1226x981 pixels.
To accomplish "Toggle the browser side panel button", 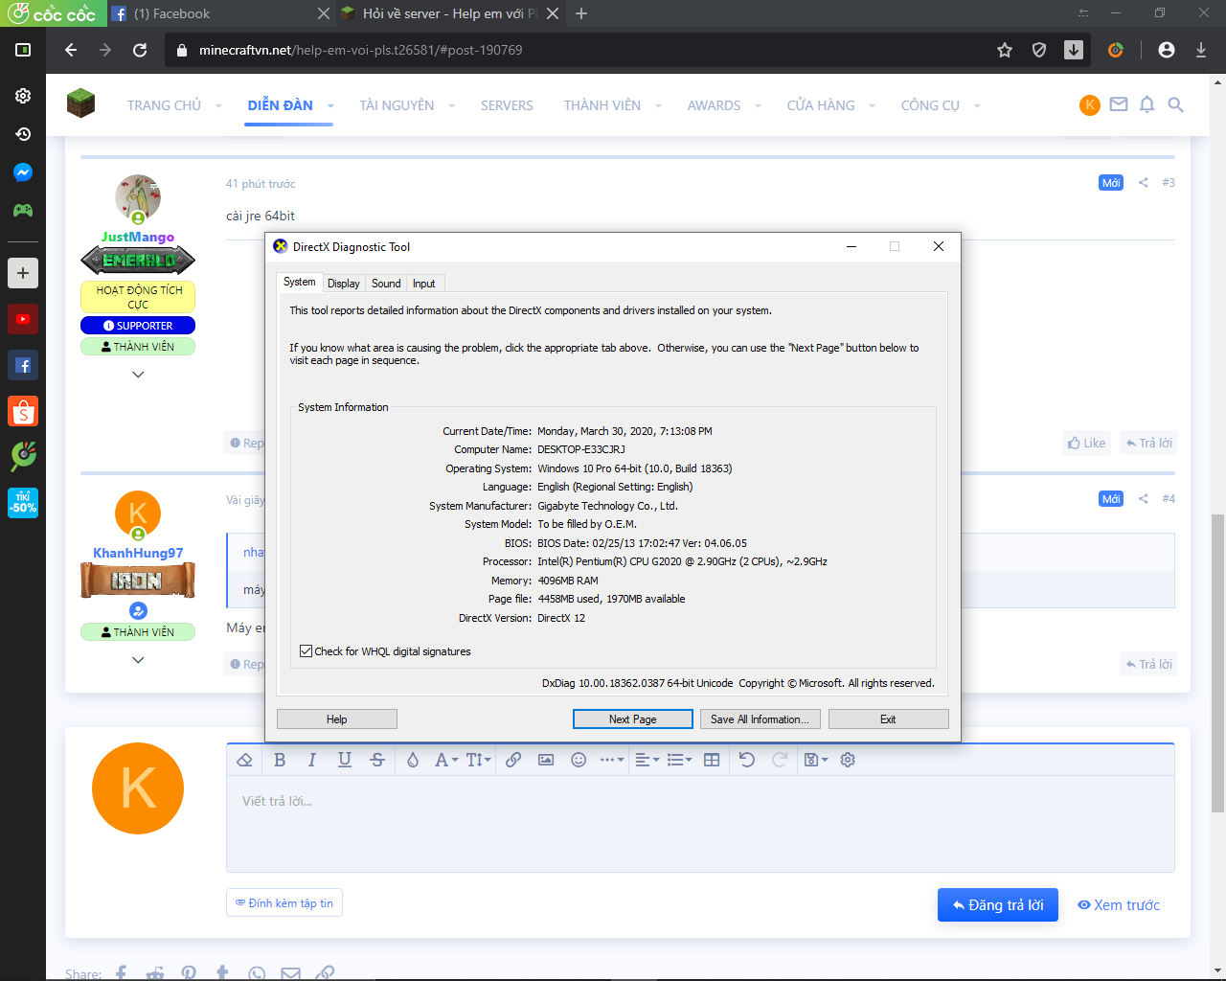I will tap(23, 50).
